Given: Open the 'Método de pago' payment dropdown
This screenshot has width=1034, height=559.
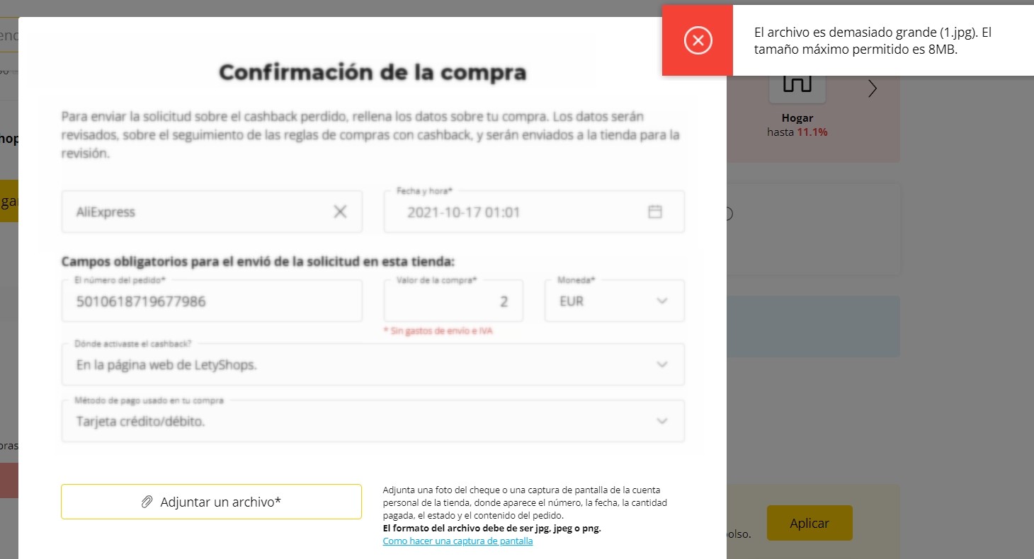Looking at the screenshot, I should point(662,421).
